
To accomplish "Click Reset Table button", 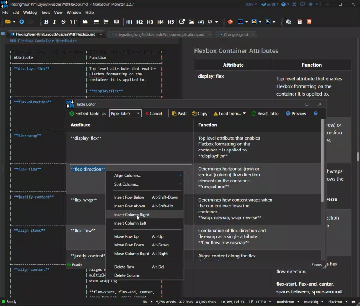I will [x=265, y=114].
